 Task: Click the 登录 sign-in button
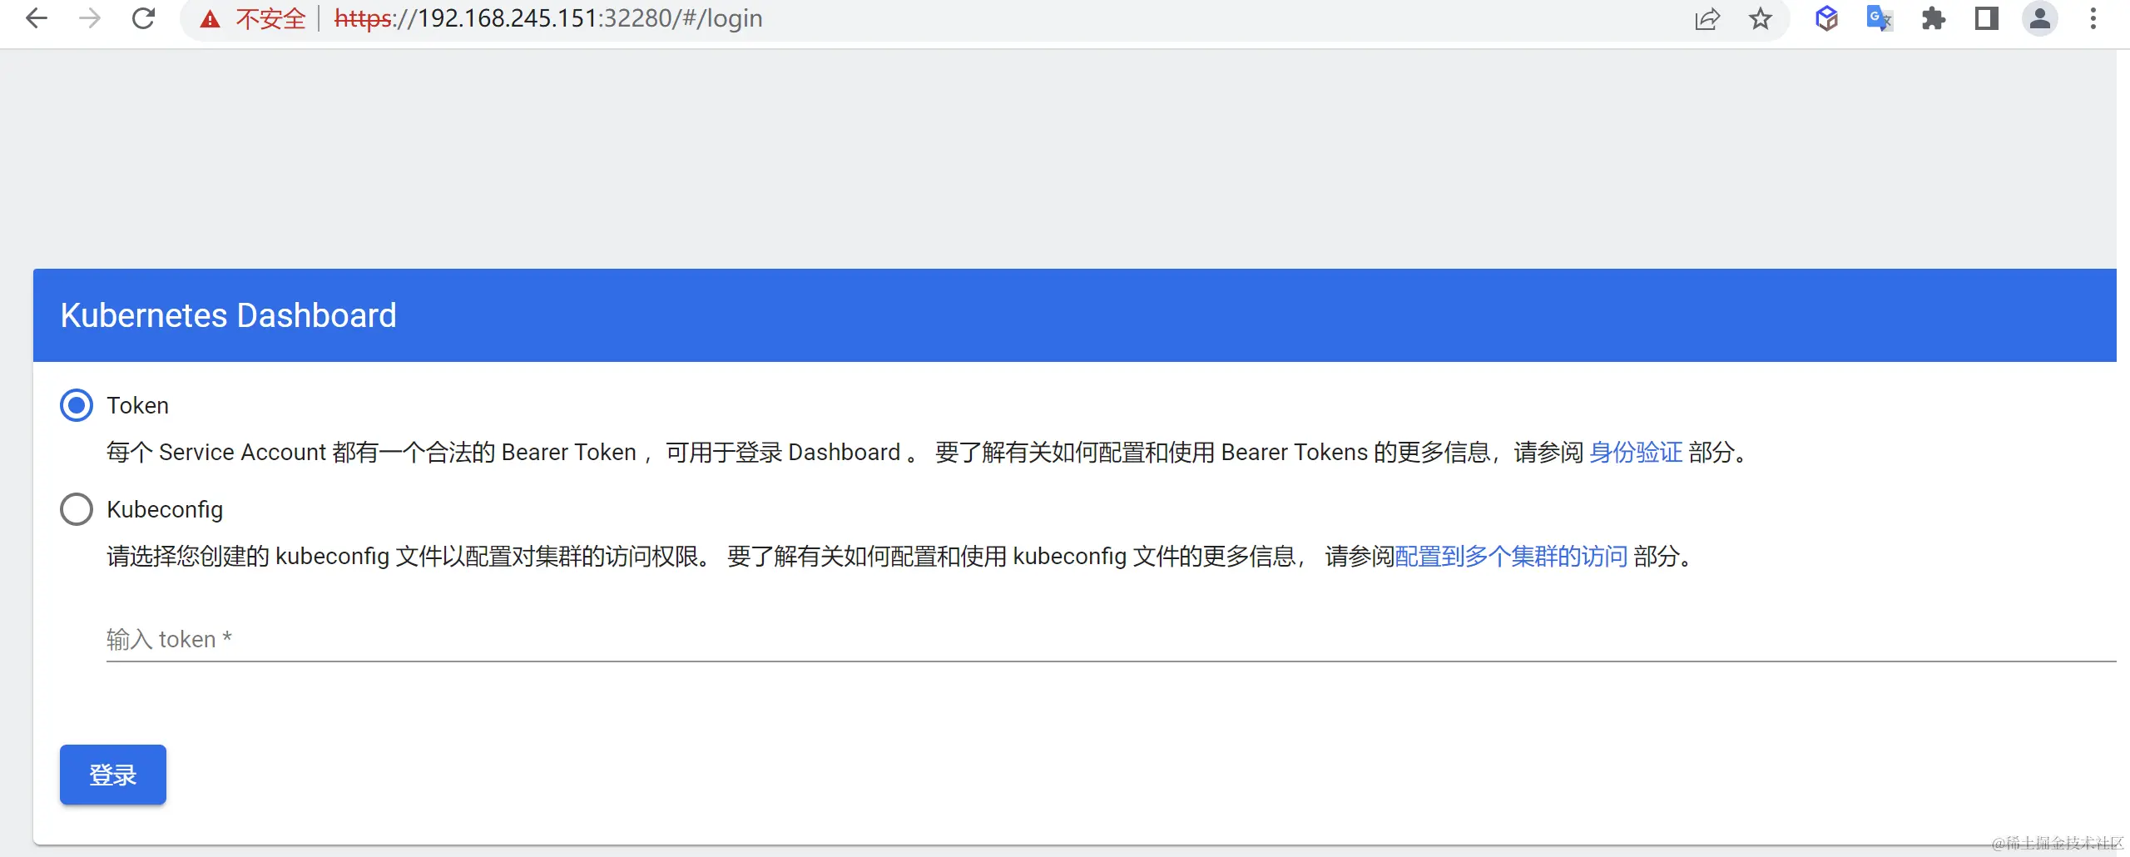click(x=113, y=775)
